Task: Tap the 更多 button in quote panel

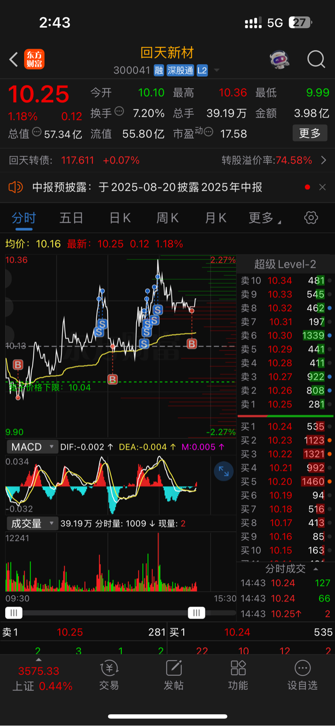Action: tap(310, 133)
